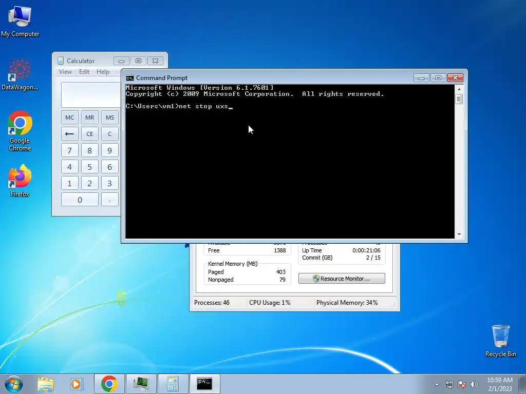This screenshot has height=394, width=526.
Task: Click 'Nonpaged' kernel memory row
Action: tap(247, 280)
